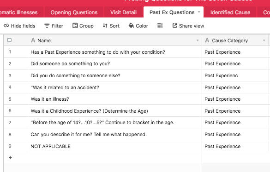Expand the Past Ex Questions tab dropdown
Screen dimensions: 270x172
tap(199, 12)
